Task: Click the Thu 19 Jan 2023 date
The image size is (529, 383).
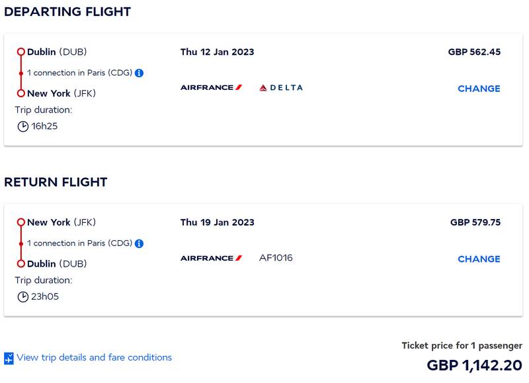Action: pyautogui.click(x=217, y=222)
